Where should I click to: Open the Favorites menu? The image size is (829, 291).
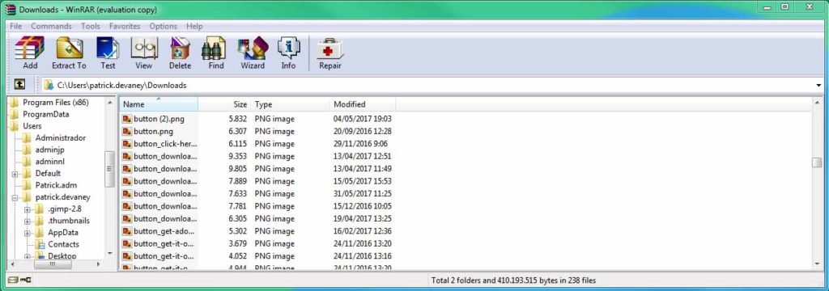click(x=125, y=26)
